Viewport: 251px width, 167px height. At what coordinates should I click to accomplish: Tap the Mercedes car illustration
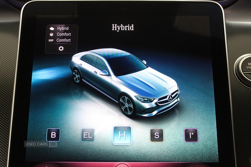click(x=125, y=83)
